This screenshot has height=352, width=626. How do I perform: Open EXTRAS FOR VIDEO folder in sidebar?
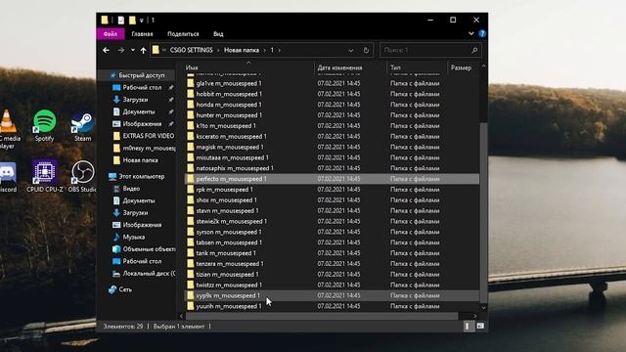tap(144, 136)
